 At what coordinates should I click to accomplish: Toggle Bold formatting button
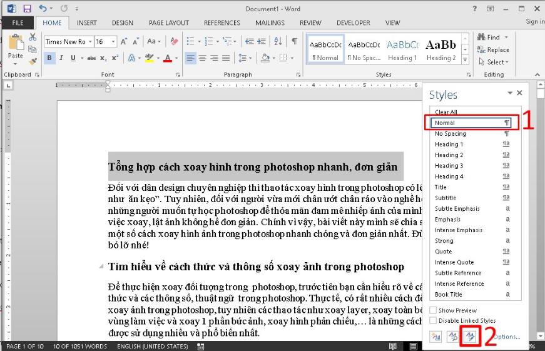(50, 58)
